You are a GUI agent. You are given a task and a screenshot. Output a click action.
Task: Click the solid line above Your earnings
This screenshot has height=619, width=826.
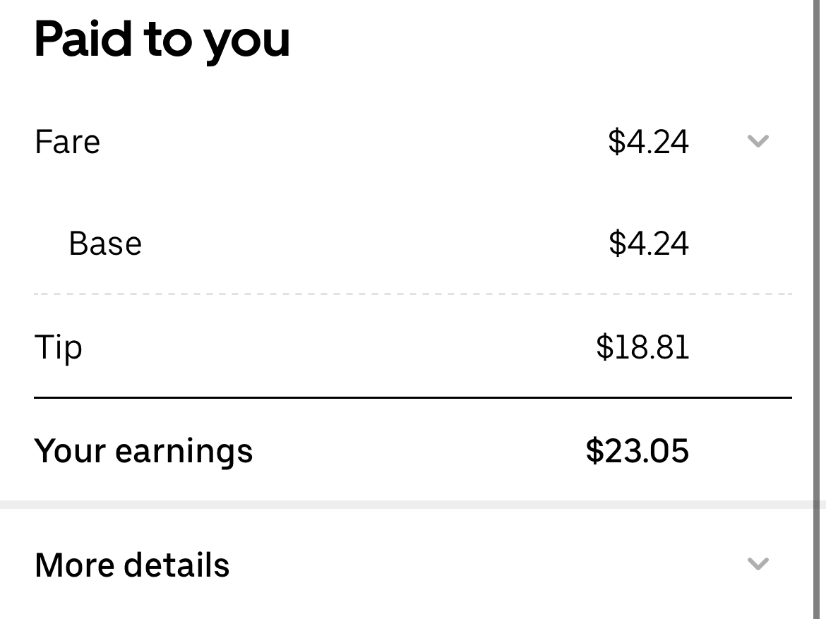[x=412, y=398]
